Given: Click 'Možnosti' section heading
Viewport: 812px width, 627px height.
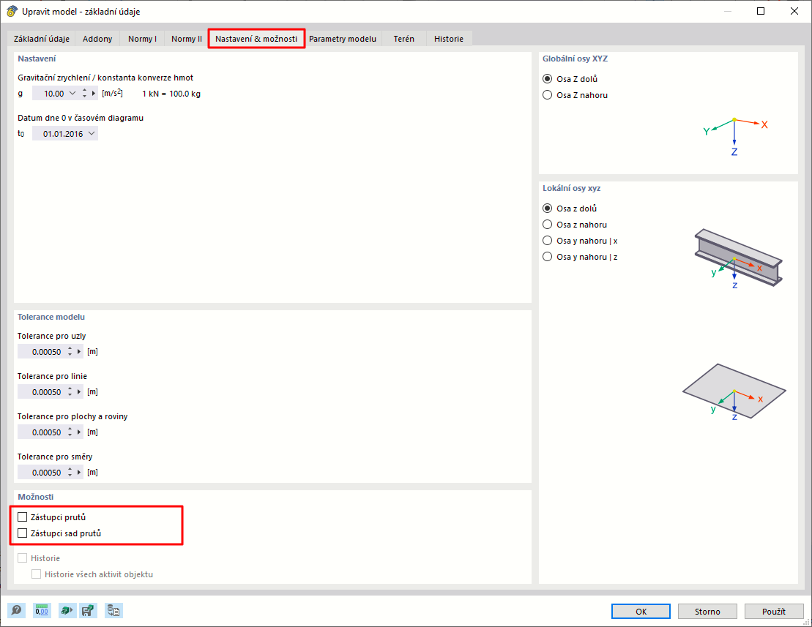Looking at the screenshot, I should click(36, 497).
